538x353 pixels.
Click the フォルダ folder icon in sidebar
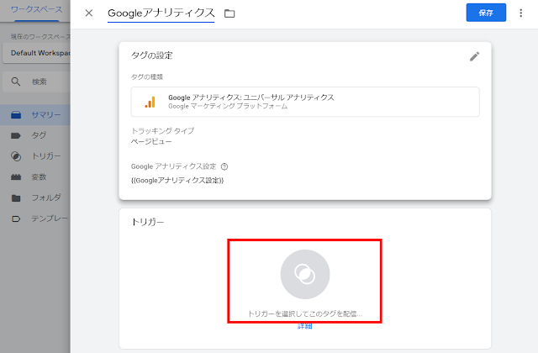click(x=16, y=198)
